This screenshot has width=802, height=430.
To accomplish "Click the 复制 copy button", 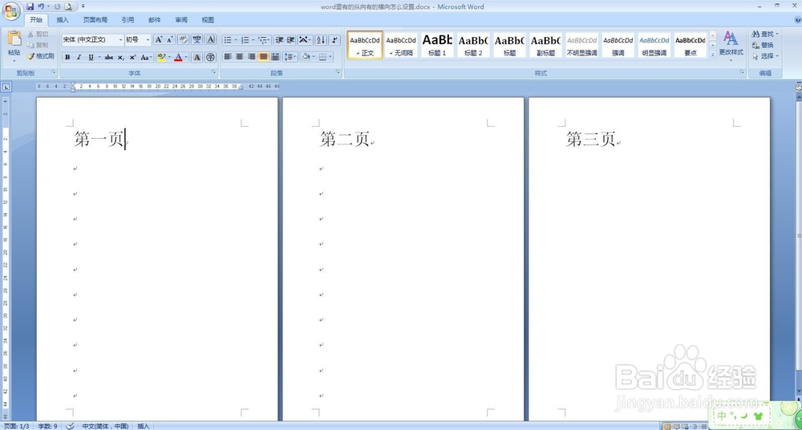I will point(38,45).
